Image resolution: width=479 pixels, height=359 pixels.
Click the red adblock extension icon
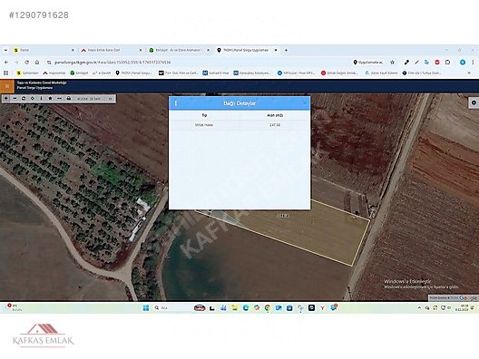(x=437, y=63)
